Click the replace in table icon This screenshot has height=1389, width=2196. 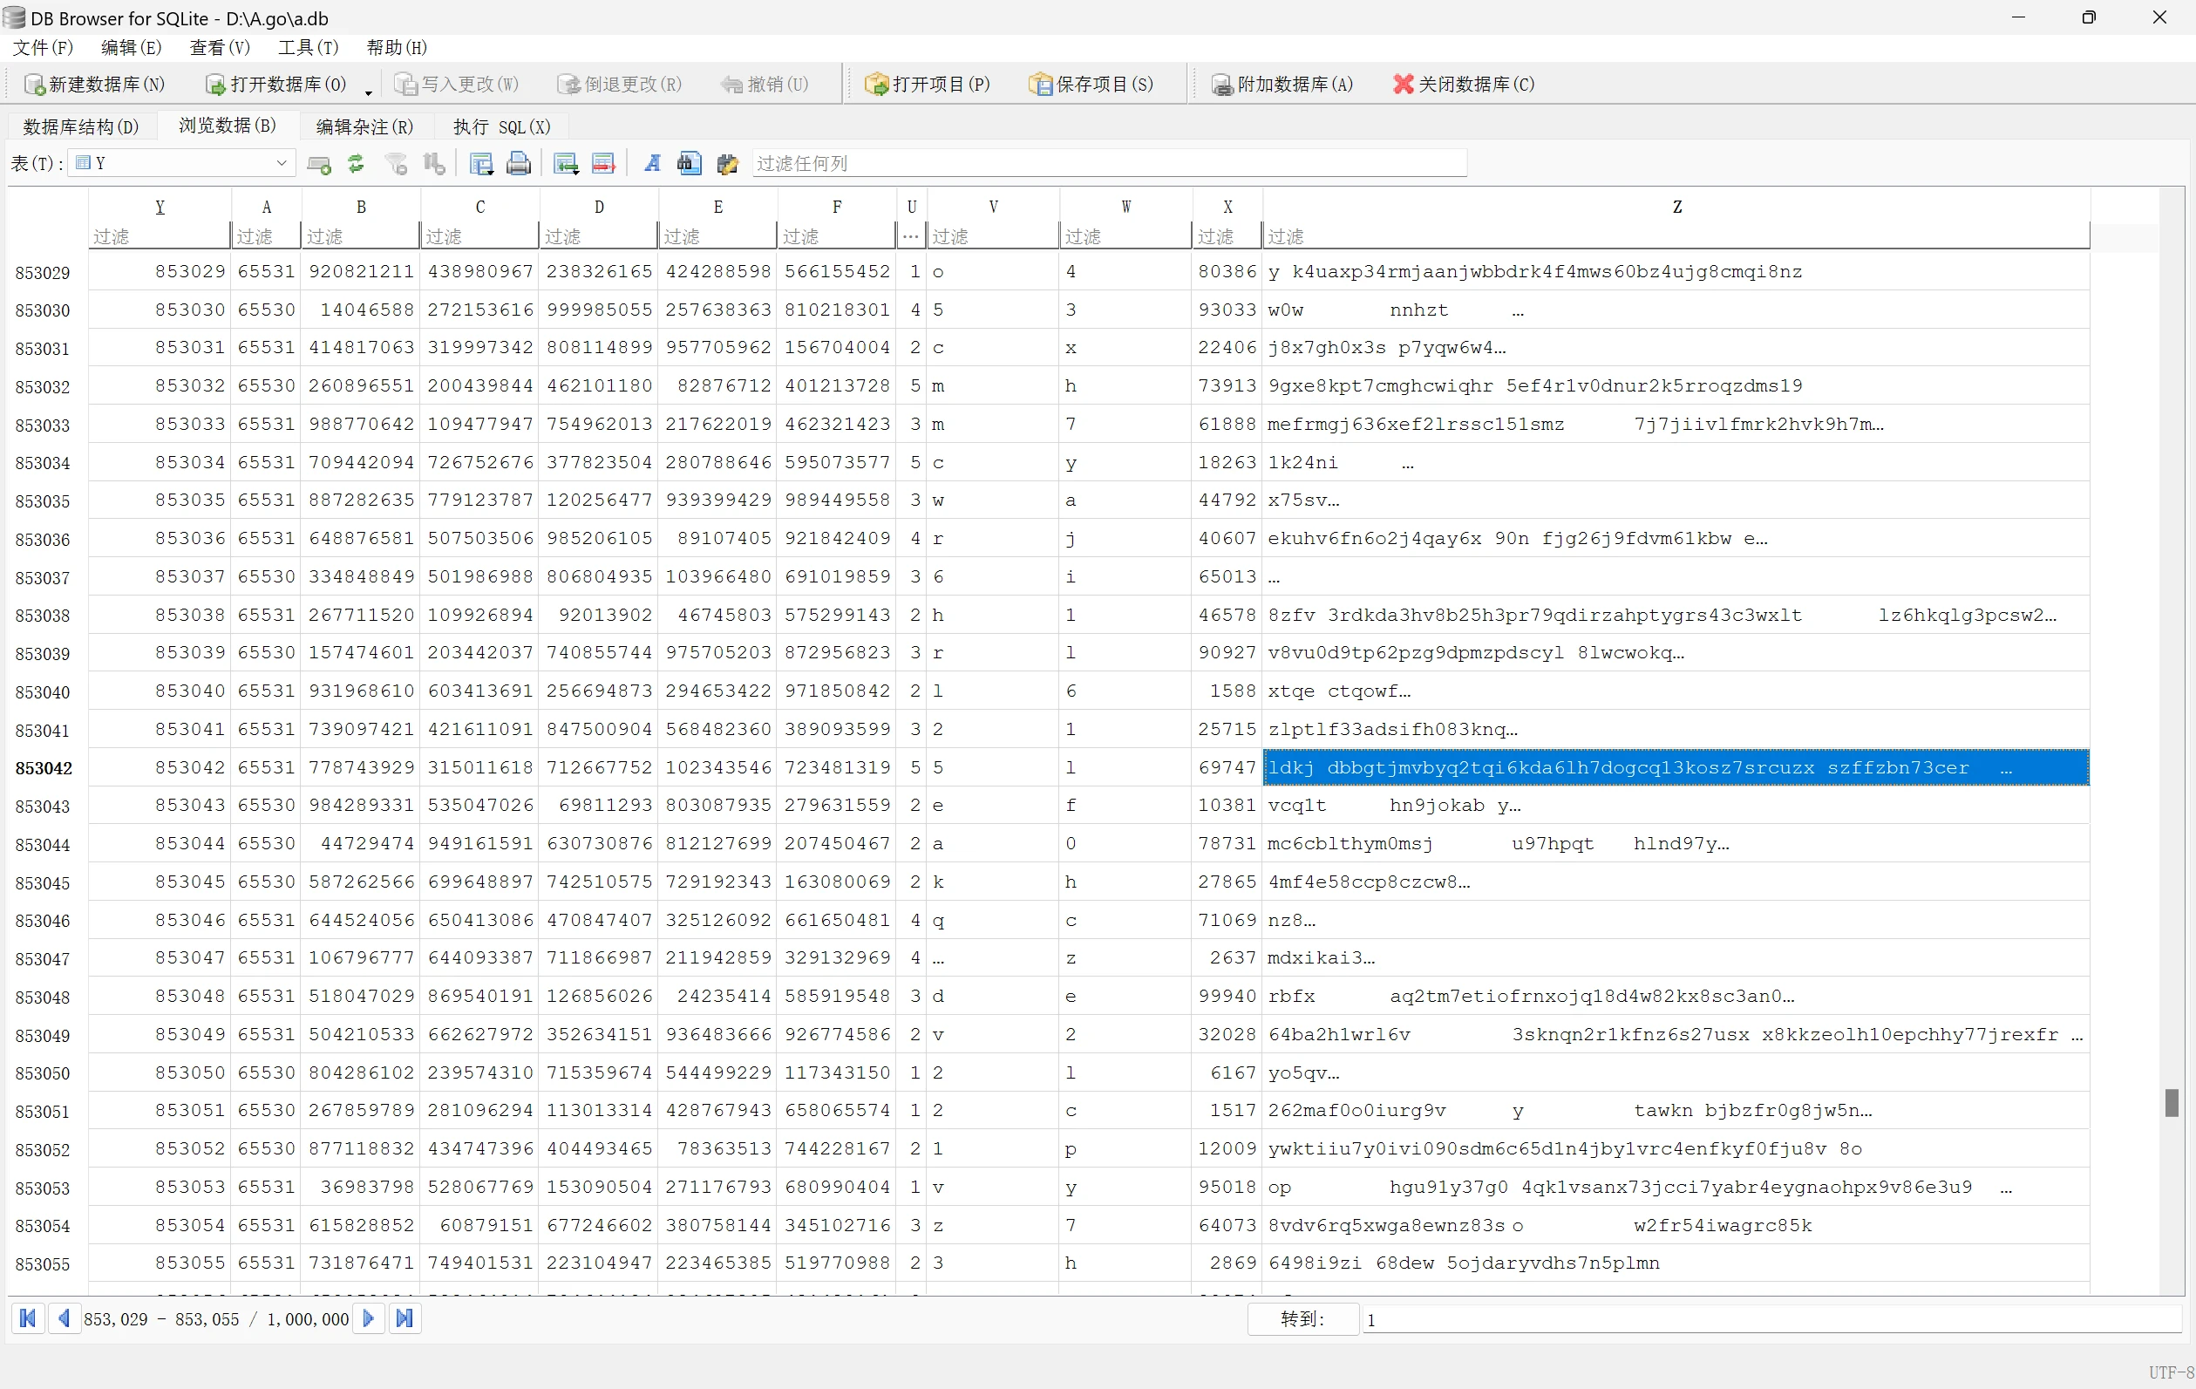[x=727, y=164]
